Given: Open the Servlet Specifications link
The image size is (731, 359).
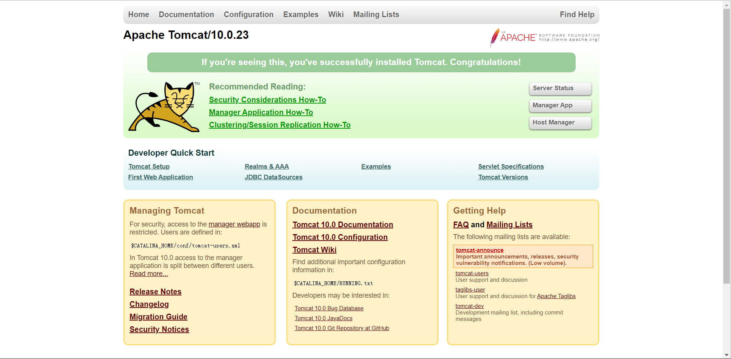Looking at the screenshot, I should coord(511,166).
